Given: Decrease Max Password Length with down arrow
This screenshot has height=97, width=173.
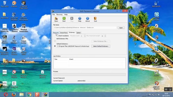Looking at the screenshot, I should [105, 36].
